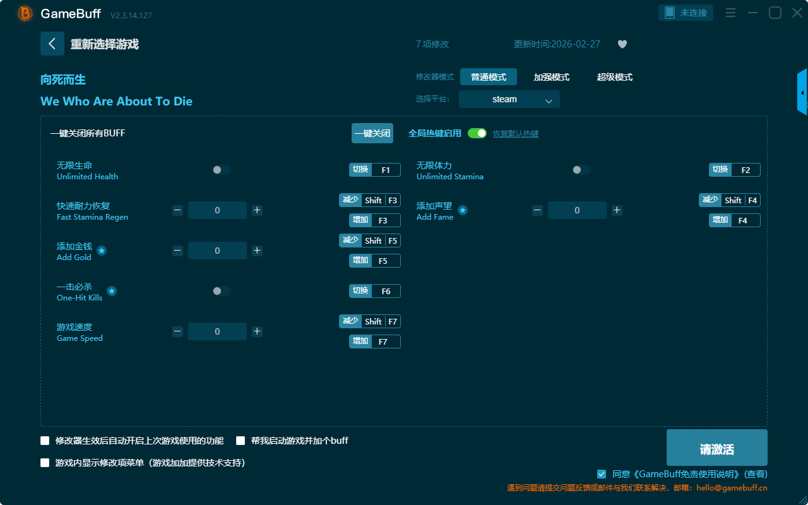
Task: Enable the Unlimited Stamina switch
Action: coord(581,170)
